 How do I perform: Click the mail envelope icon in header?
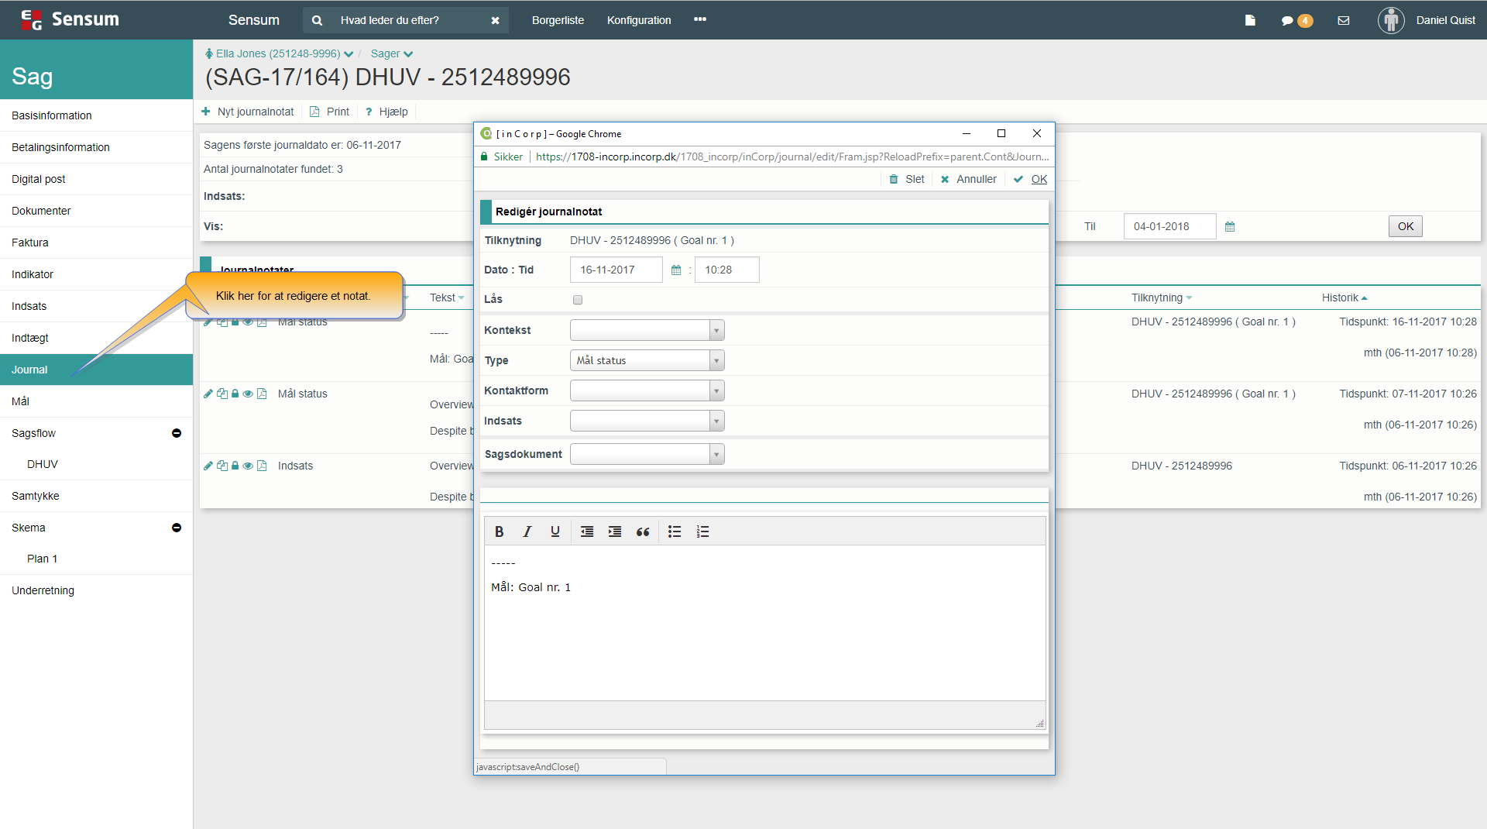[x=1344, y=21]
